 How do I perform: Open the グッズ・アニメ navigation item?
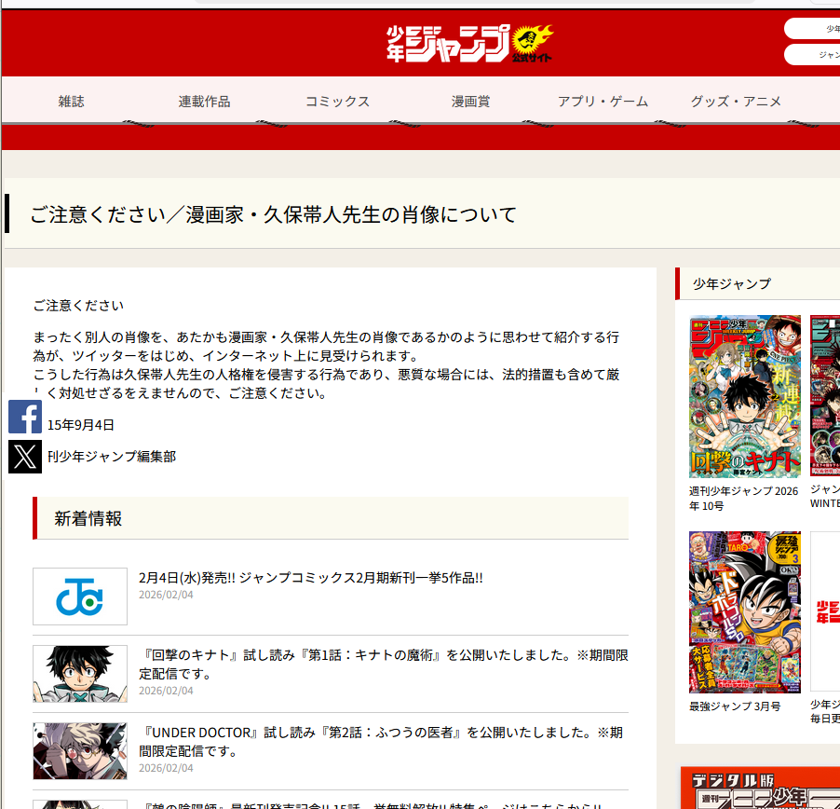[736, 102]
